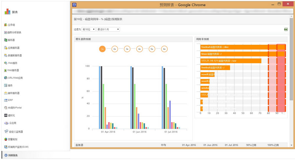Open the 云应用 sidebar item
295x162 pixels.
(x=12, y=123)
